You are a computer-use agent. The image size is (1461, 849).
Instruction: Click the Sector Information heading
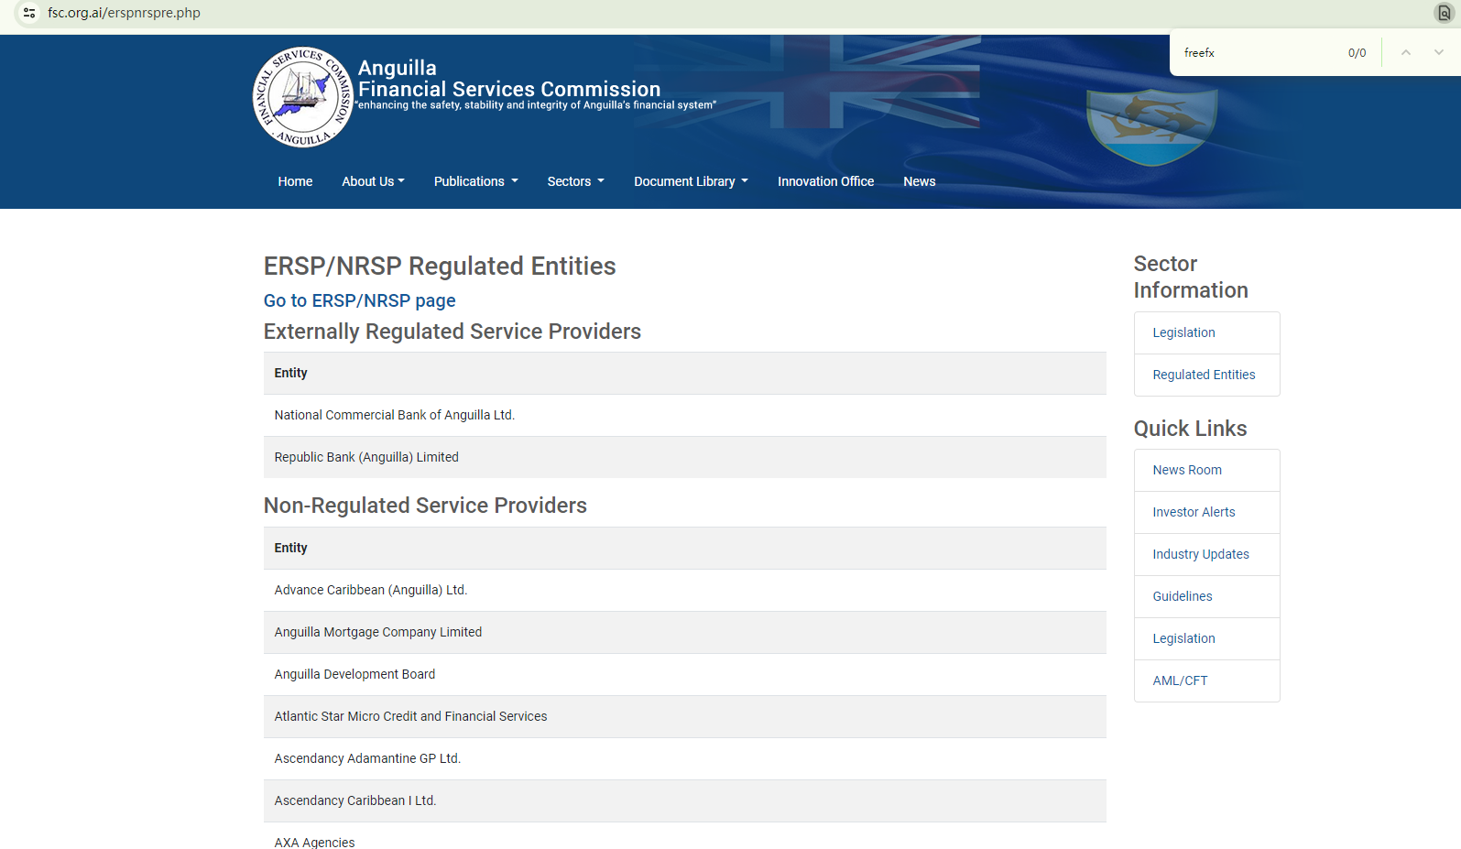(x=1191, y=277)
